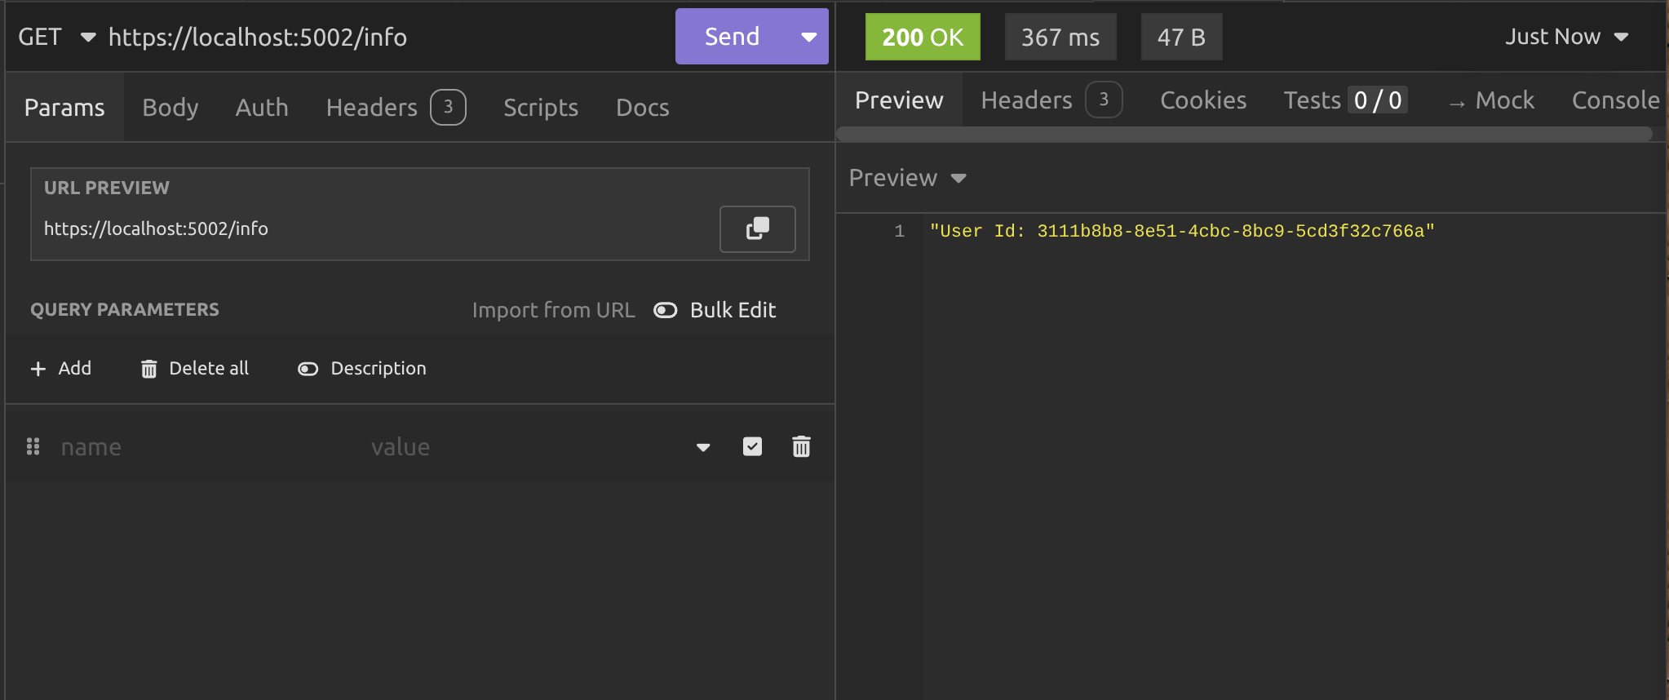Open the Cookies response tab
Image resolution: width=1669 pixels, height=700 pixels.
click(x=1202, y=100)
